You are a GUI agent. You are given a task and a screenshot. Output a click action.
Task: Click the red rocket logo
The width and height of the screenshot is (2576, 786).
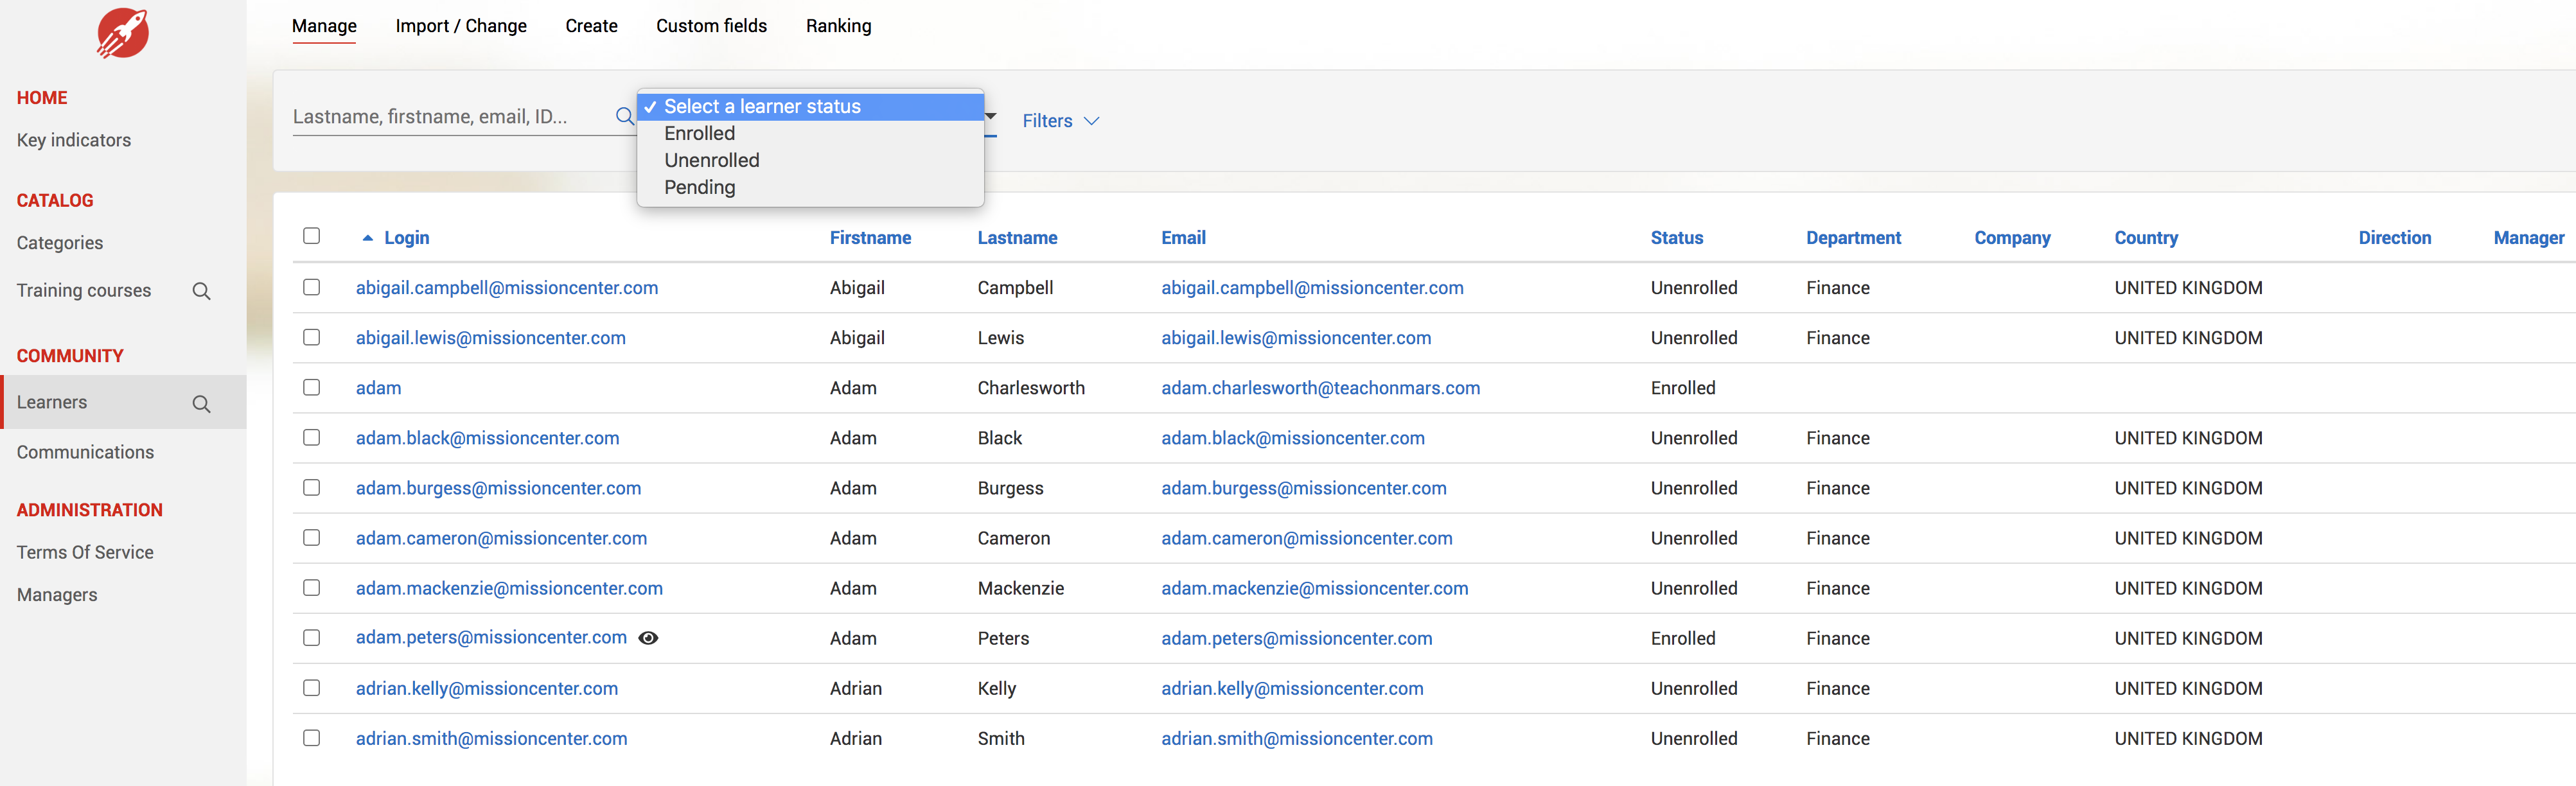pyautogui.click(x=123, y=34)
